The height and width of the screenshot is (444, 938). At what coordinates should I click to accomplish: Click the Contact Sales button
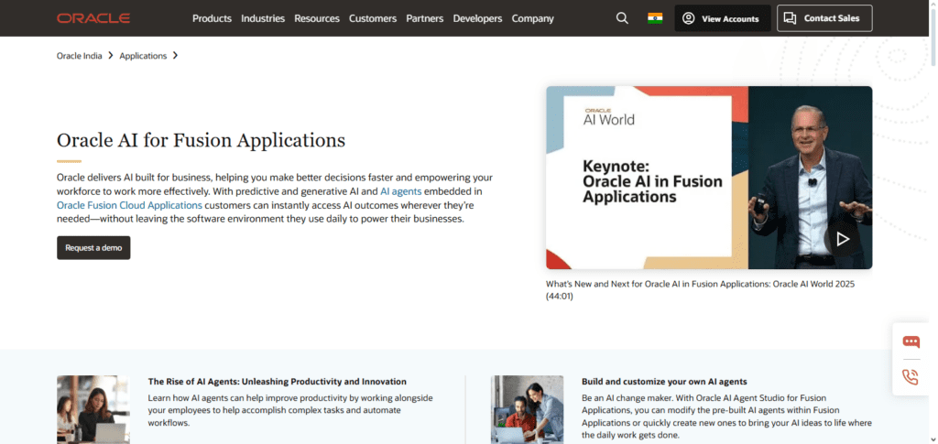824,18
